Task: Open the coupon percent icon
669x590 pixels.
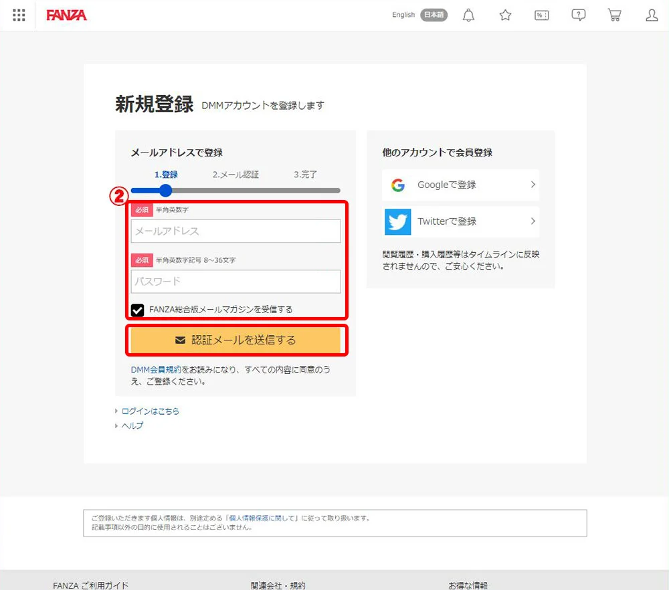Action: [x=542, y=15]
